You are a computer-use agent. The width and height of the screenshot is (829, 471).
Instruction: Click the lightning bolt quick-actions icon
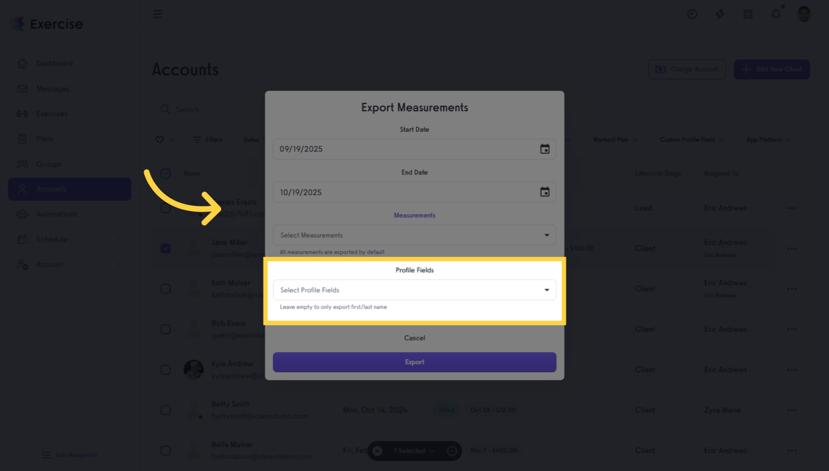click(x=720, y=13)
